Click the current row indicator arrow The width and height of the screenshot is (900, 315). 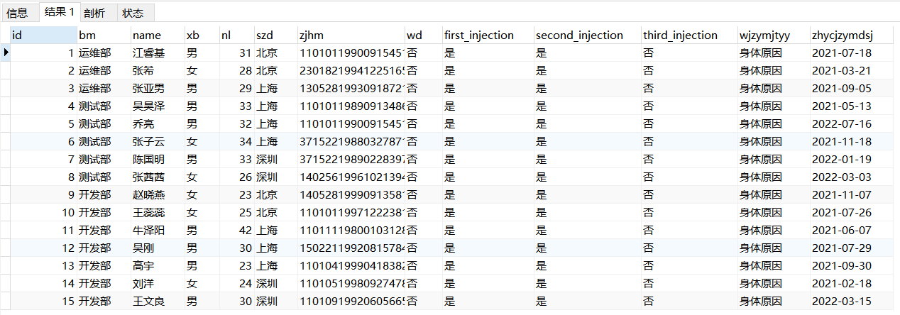point(6,52)
